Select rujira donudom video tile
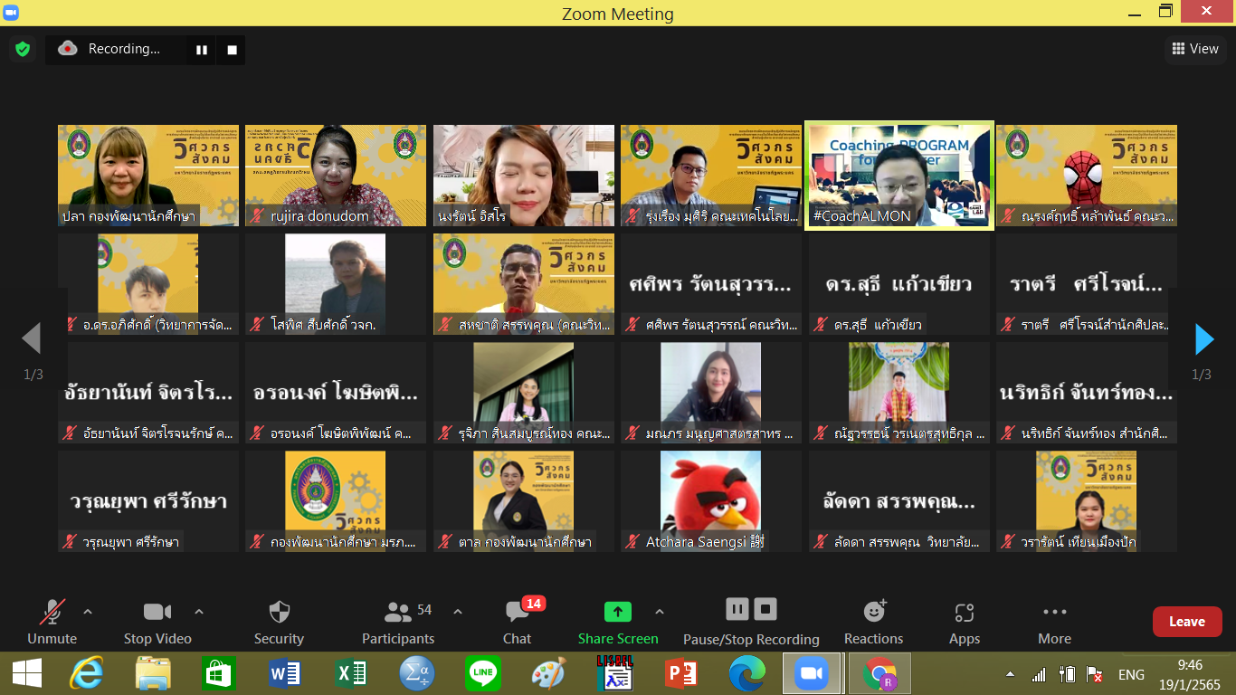 336,176
